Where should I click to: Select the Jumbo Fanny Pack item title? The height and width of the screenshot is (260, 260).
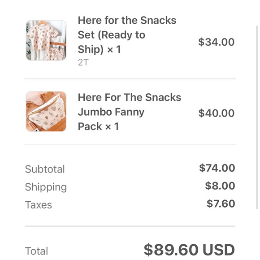pos(130,112)
